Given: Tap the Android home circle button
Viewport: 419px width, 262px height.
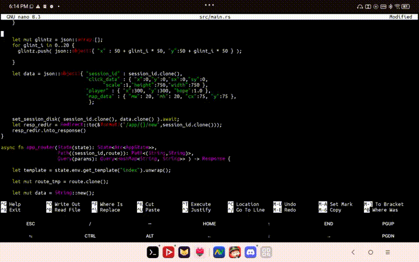Looking at the screenshot, I should click(x=370, y=252).
